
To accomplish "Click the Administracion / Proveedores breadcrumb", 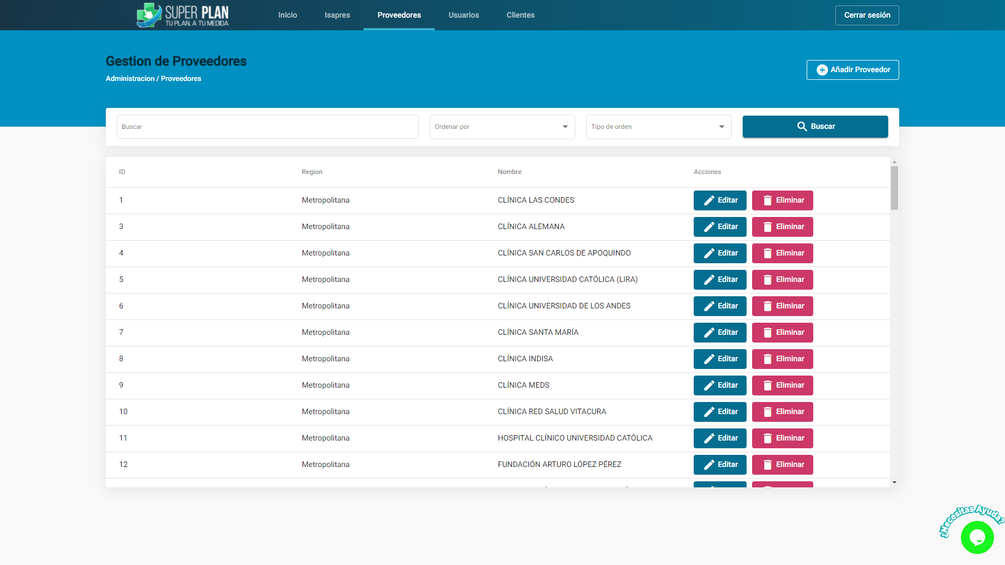I will [x=153, y=79].
